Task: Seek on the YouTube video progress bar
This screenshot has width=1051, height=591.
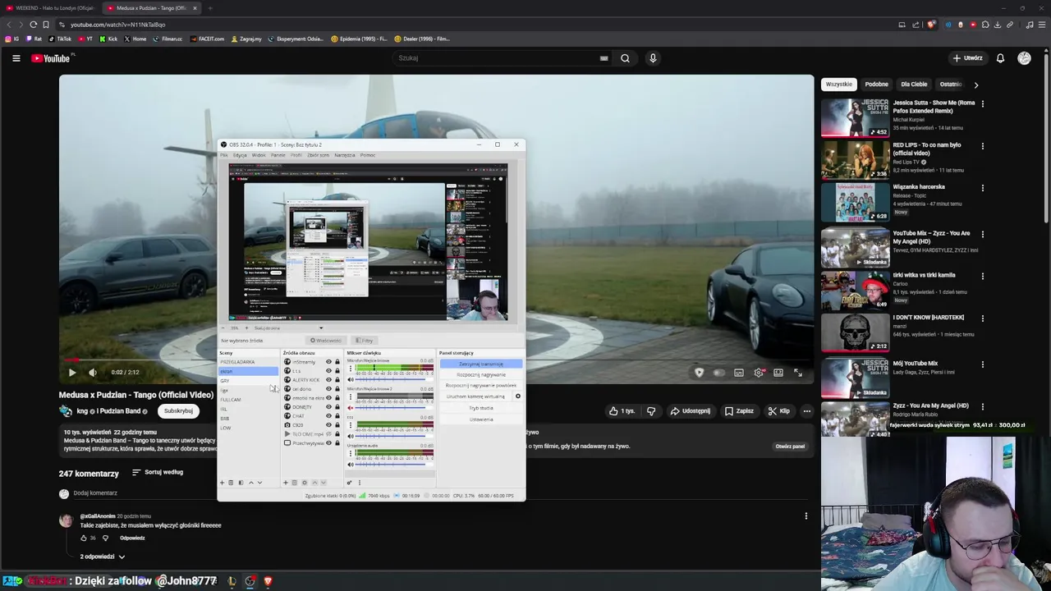Action: tap(435, 360)
